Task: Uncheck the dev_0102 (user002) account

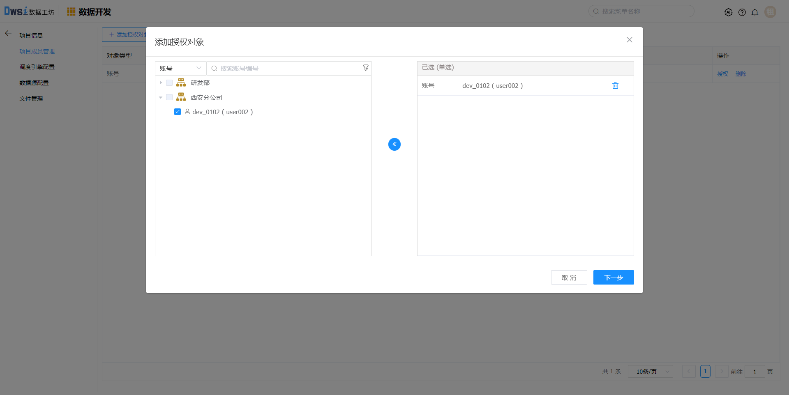Action: click(x=178, y=112)
